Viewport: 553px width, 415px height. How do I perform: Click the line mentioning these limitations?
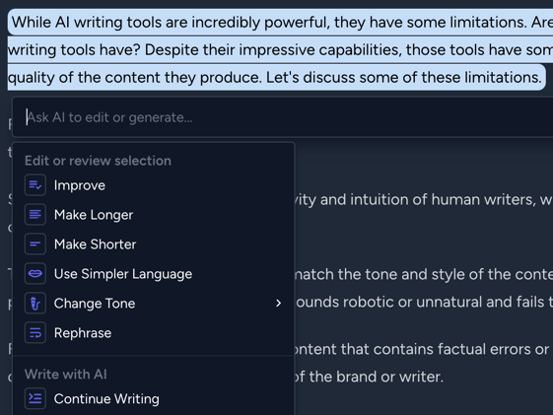[276, 77]
